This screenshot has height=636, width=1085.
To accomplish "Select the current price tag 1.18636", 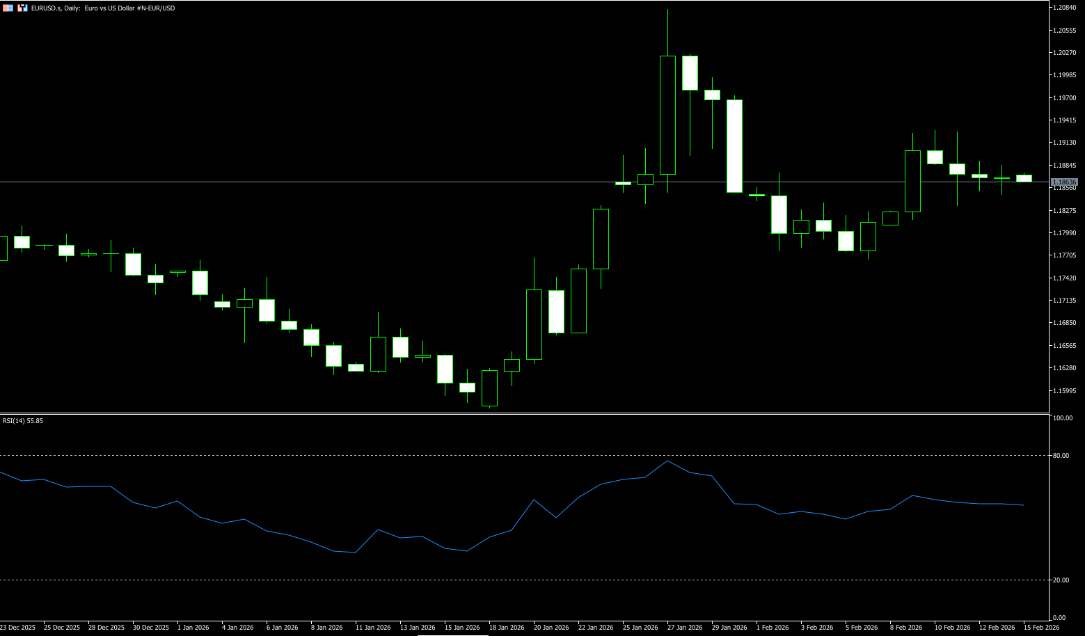I will pos(1064,182).
